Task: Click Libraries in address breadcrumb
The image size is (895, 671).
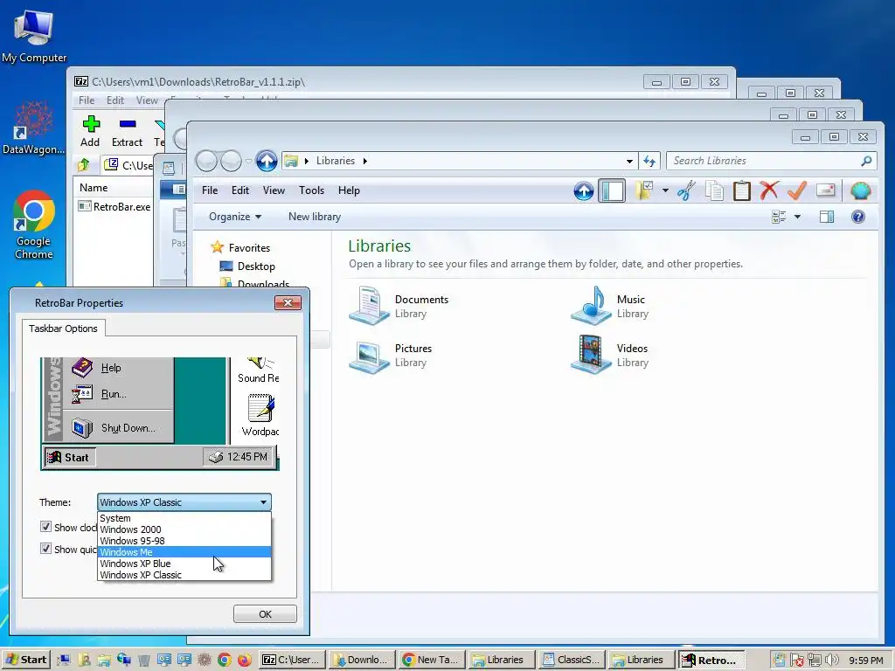Action: click(x=336, y=161)
